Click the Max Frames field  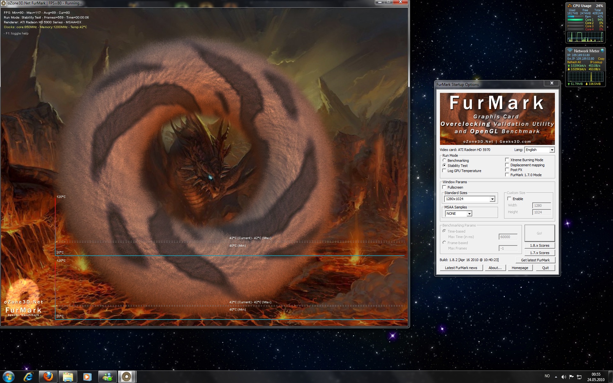pos(508,248)
